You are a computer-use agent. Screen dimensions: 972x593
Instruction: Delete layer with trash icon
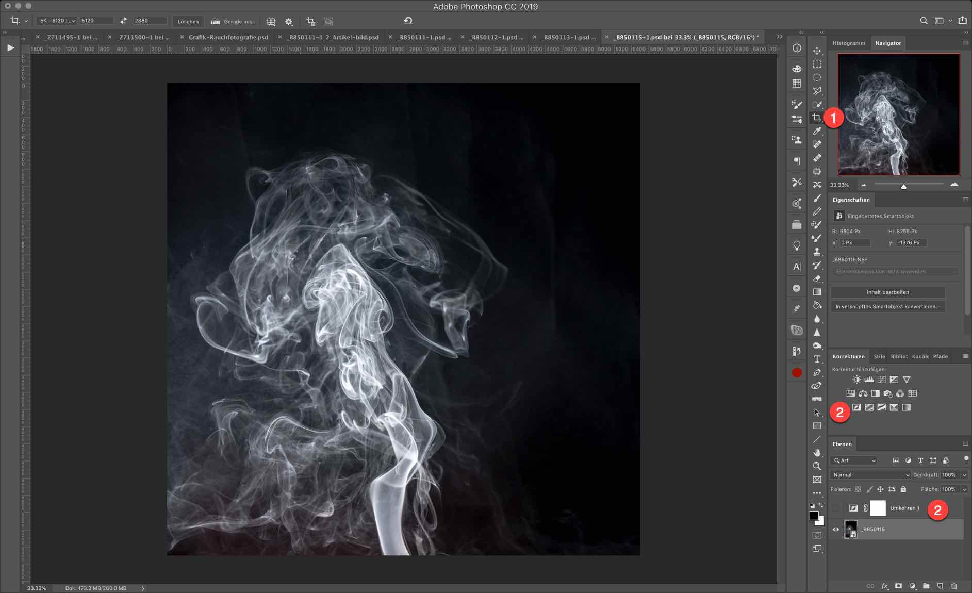click(954, 586)
